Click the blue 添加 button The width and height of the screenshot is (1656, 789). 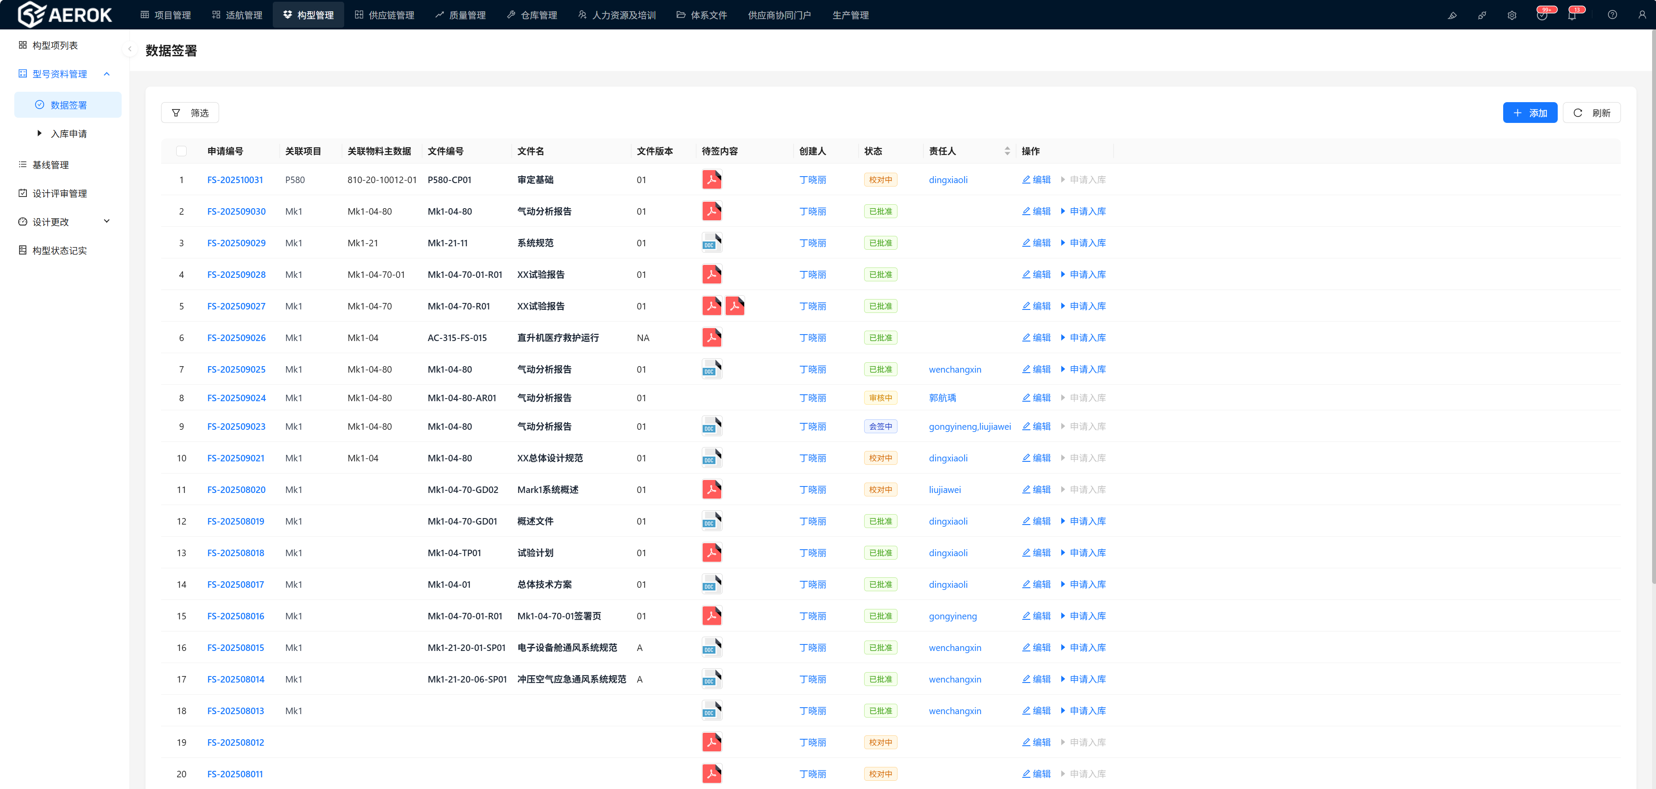[x=1529, y=113]
